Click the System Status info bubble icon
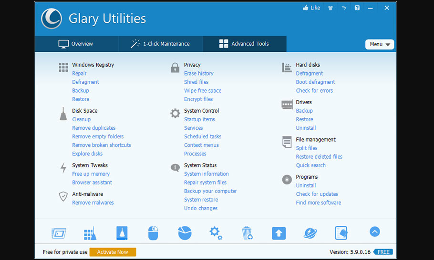The width and height of the screenshot is (434, 260). 175,168
